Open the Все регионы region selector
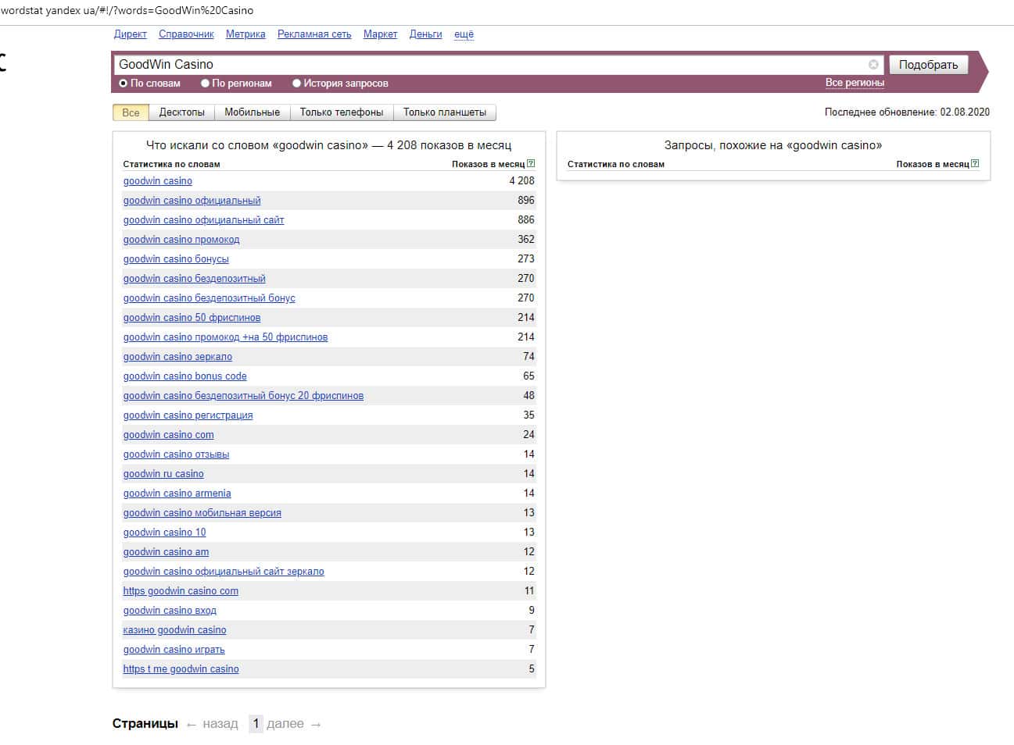Image resolution: width=1014 pixels, height=745 pixels. coord(855,83)
